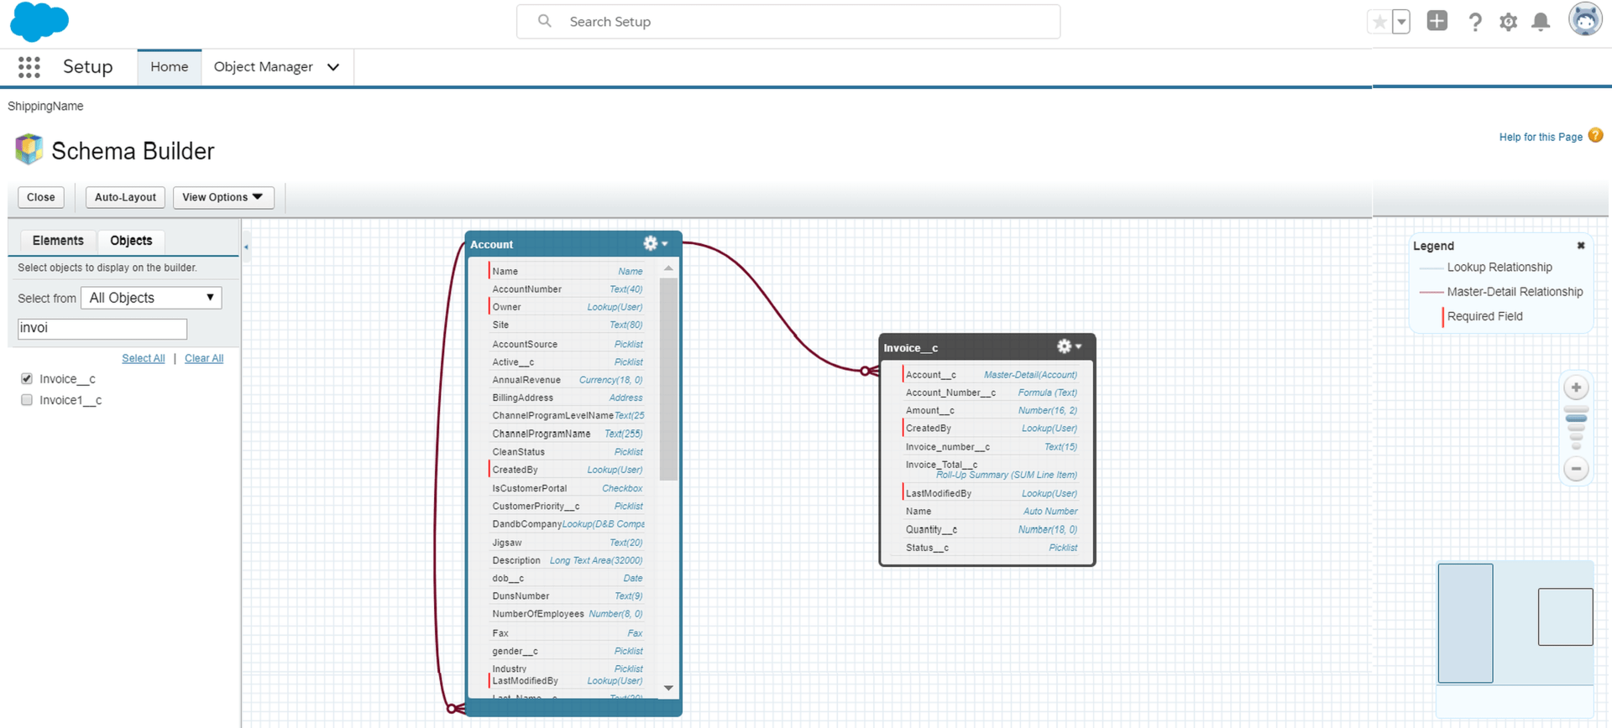Select the Invoice__c object header
The image size is (1612, 728).
pyautogui.click(x=987, y=347)
